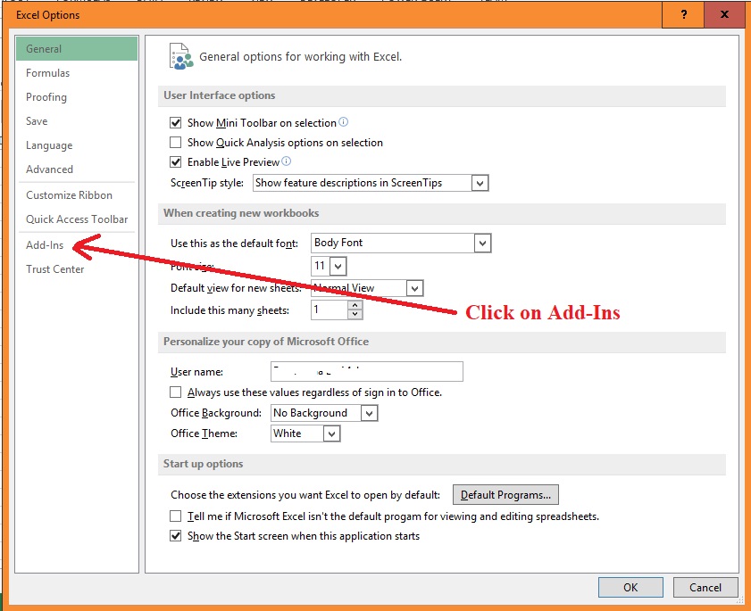Open the ScreenTip style dropdown
751x611 pixels.
click(480, 182)
